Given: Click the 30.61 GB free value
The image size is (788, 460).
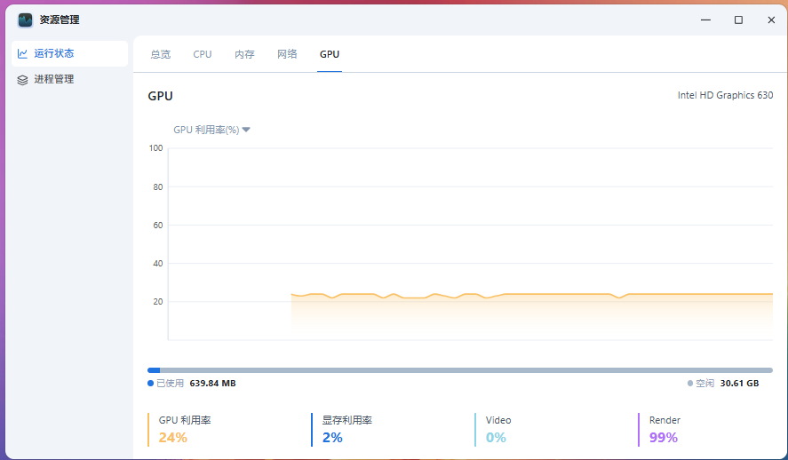Looking at the screenshot, I should (x=739, y=383).
